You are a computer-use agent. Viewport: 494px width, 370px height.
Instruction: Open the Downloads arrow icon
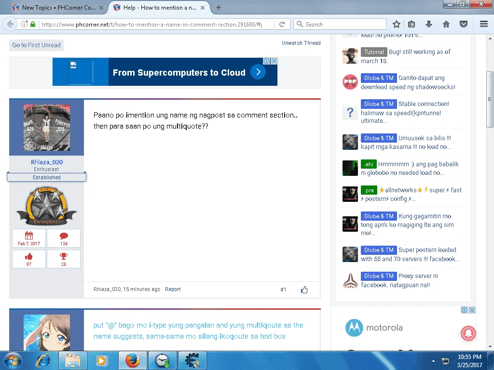tap(429, 24)
